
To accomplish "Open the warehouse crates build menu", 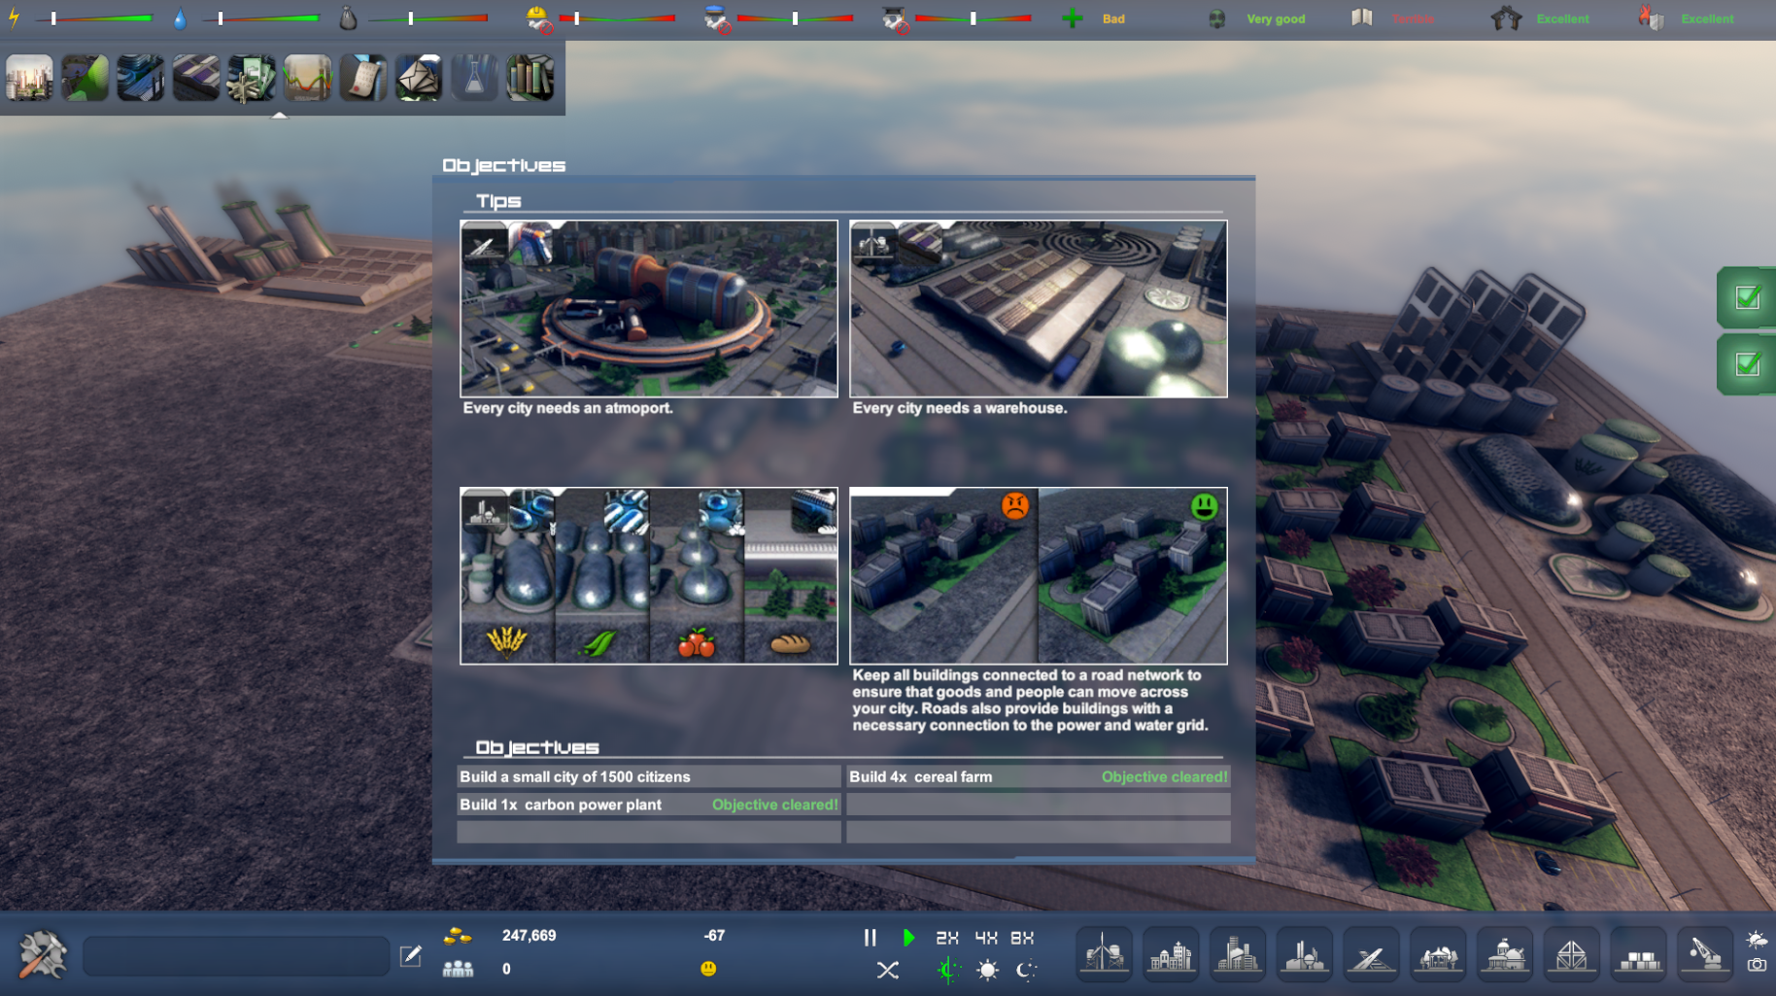I will click(x=1638, y=954).
